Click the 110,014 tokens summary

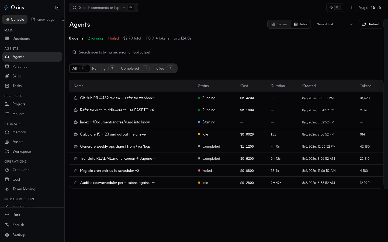coord(157,38)
